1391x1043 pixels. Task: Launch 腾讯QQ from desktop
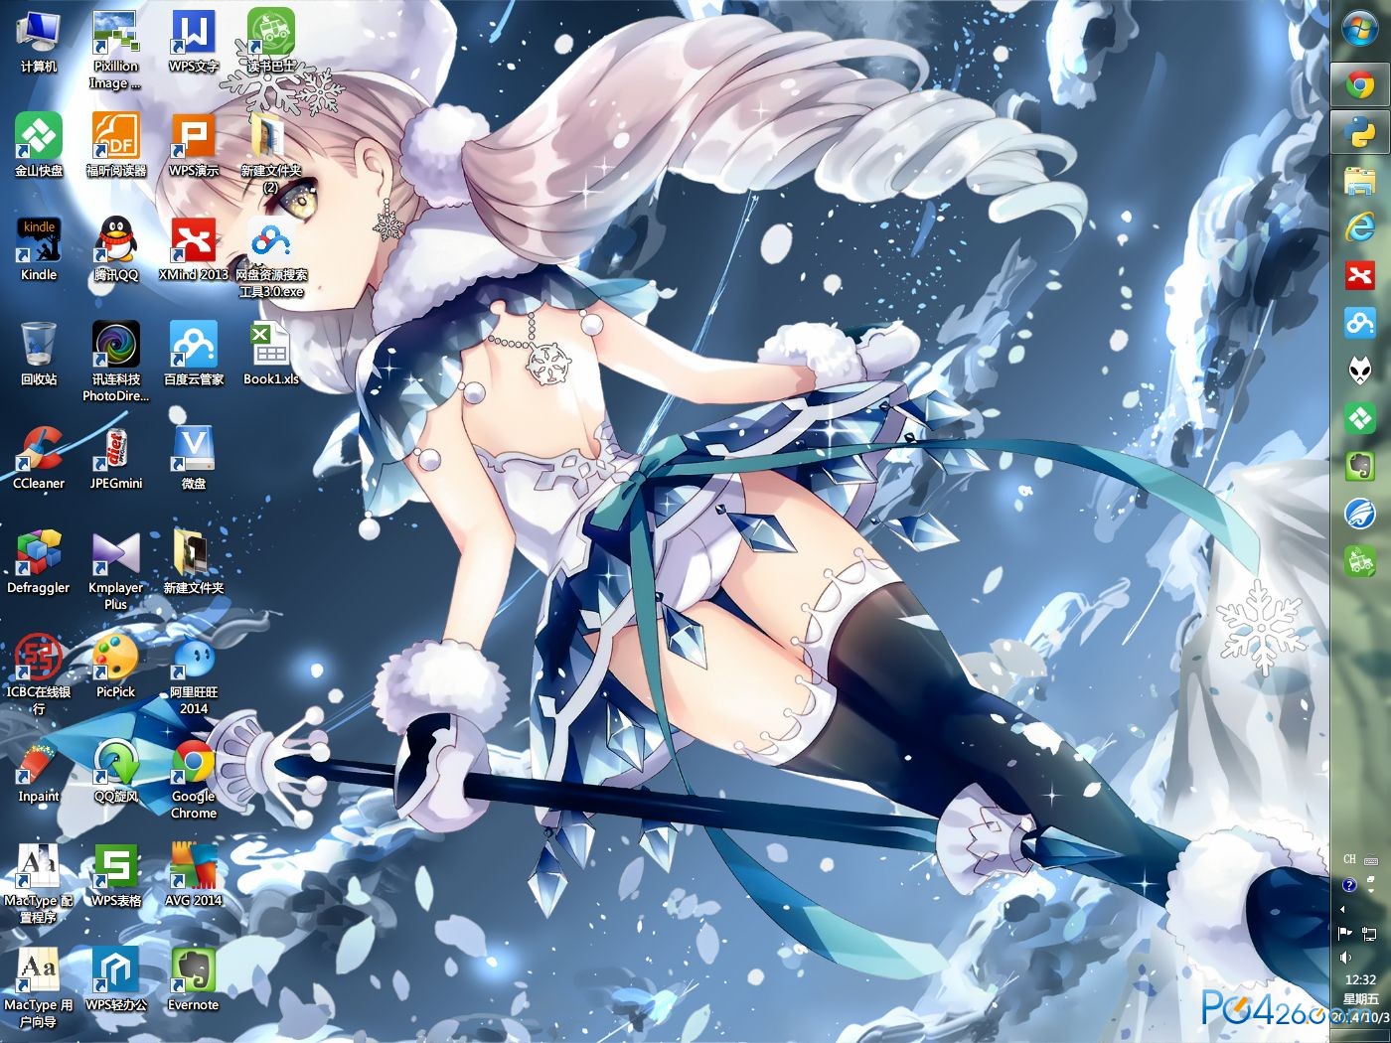pos(116,250)
